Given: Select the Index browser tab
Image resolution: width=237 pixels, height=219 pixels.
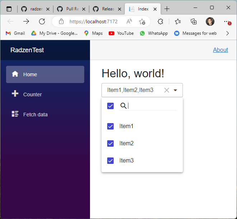Looking at the screenshot, I should [x=143, y=9].
